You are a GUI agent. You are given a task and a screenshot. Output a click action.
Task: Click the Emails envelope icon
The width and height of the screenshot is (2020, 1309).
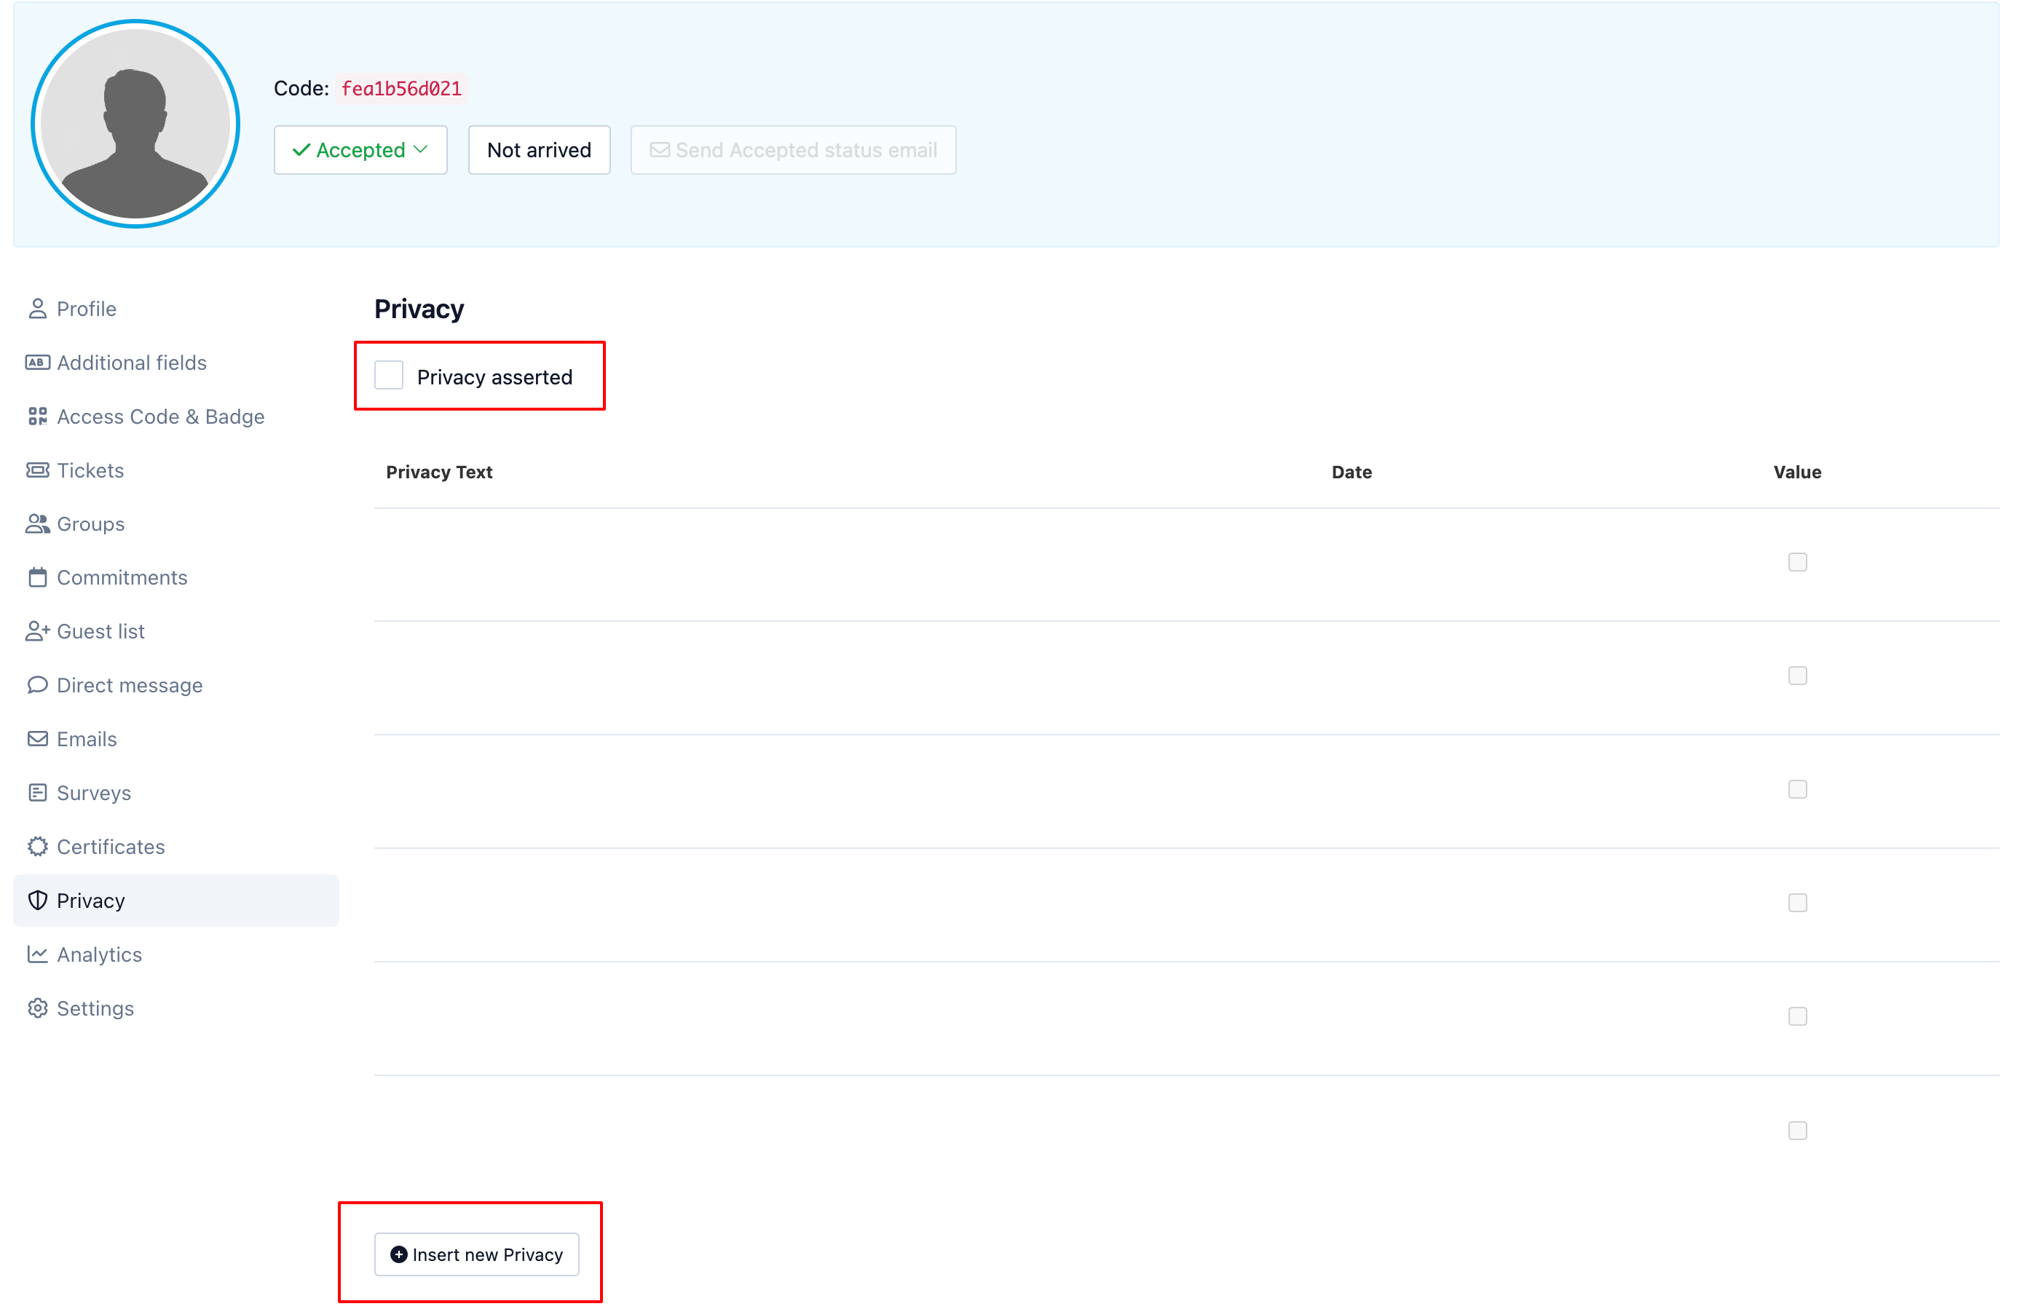pyautogui.click(x=37, y=739)
